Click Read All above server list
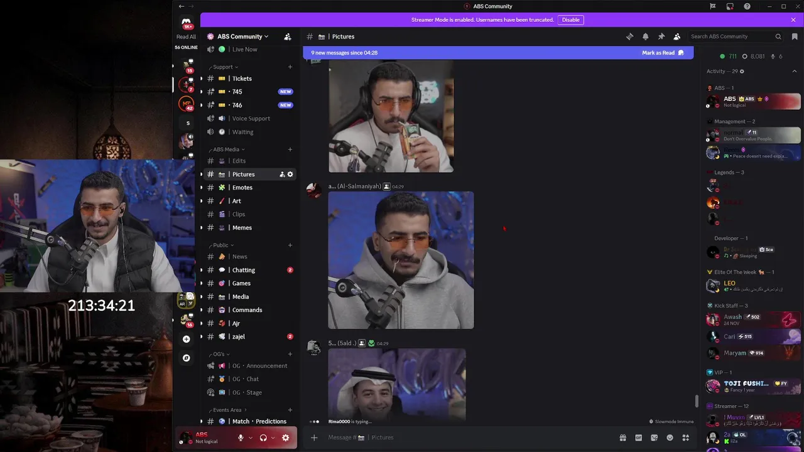 click(186, 36)
